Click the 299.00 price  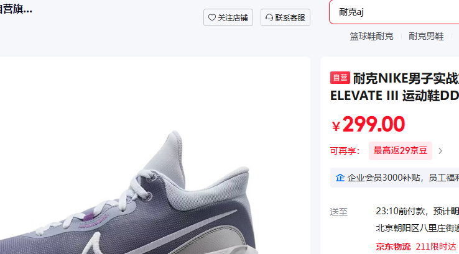click(374, 124)
